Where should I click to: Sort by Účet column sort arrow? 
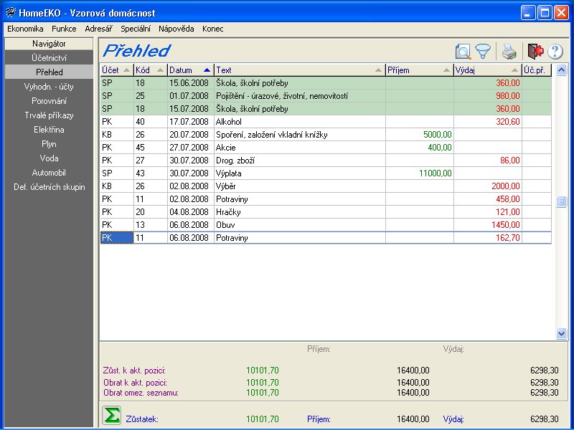point(126,70)
